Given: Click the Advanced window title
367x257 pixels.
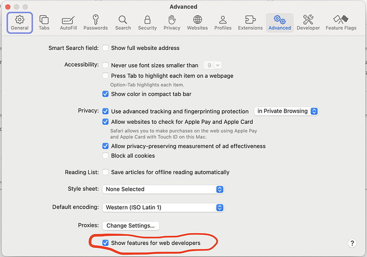Looking at the screenshot, I should pos(183,7).
